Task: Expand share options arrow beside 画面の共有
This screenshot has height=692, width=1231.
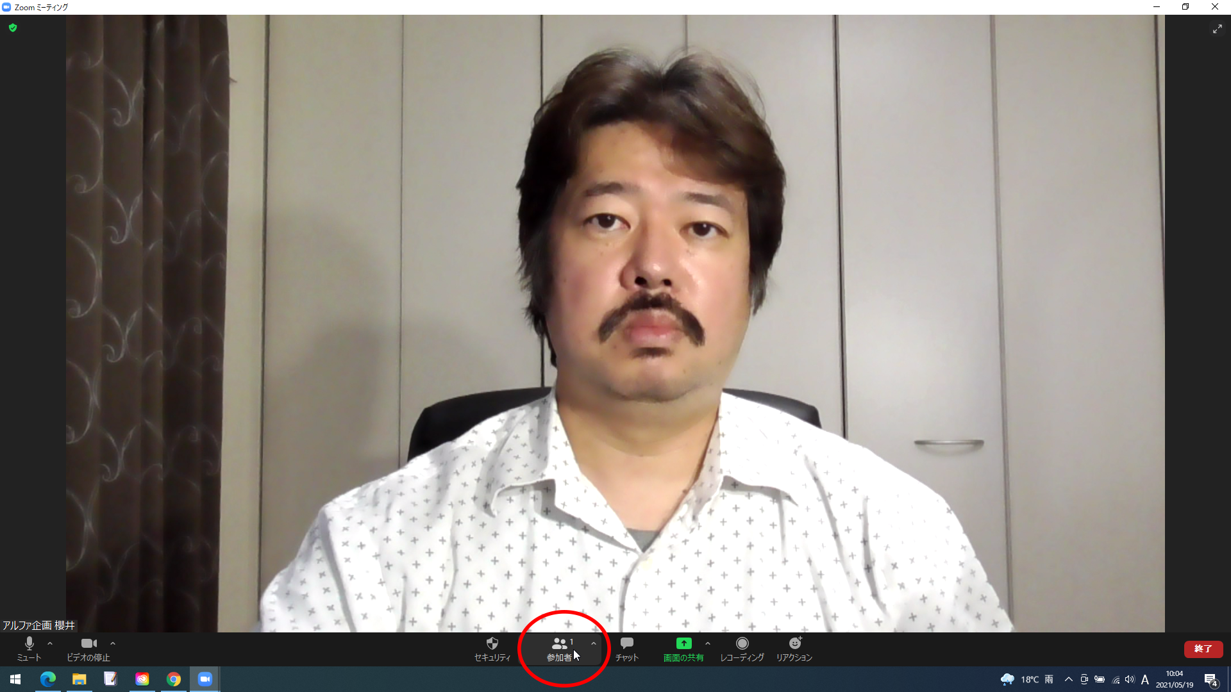Action: 708,643
